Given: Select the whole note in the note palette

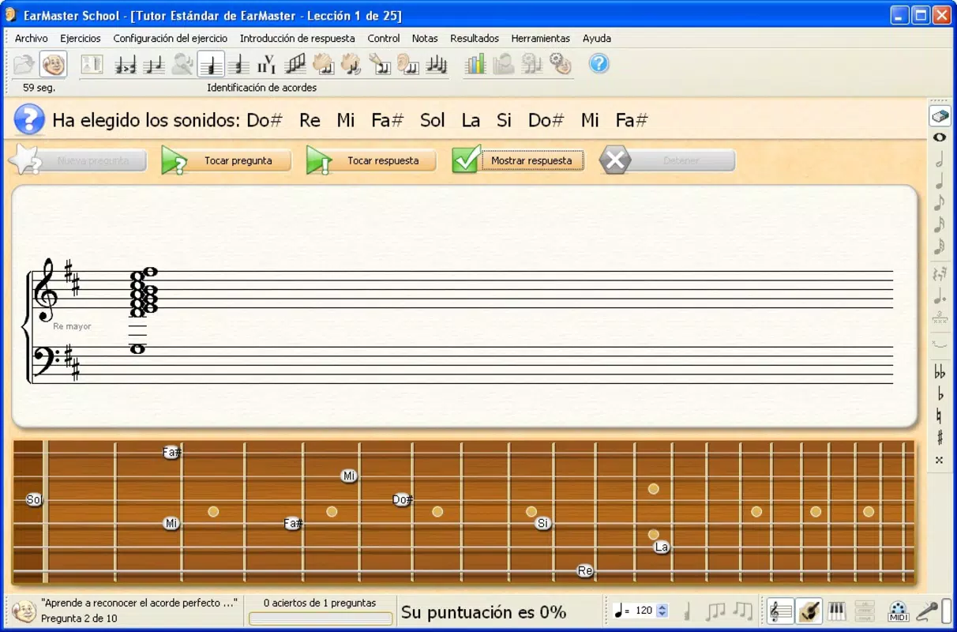Looking at the screenshot, I should (x=940, y=137).
